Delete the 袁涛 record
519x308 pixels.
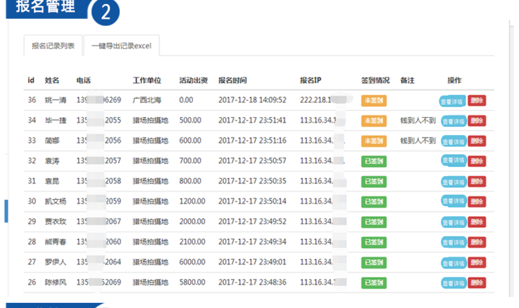[477, 162]
